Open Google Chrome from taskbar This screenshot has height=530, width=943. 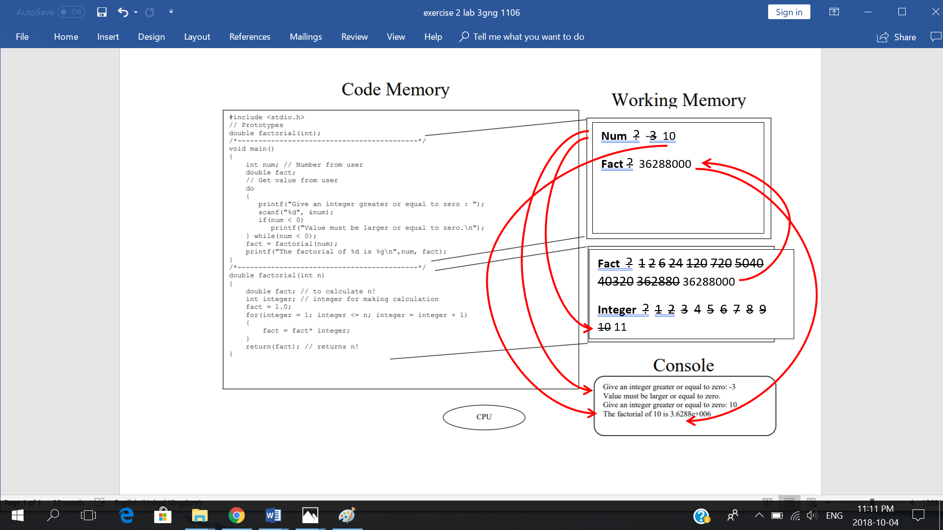pyautogui.click(x=236, y=515)
